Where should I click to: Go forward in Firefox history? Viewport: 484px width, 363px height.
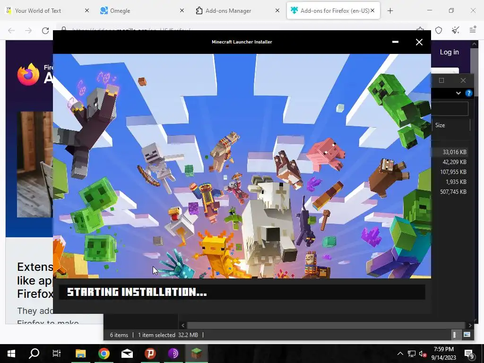28,31
